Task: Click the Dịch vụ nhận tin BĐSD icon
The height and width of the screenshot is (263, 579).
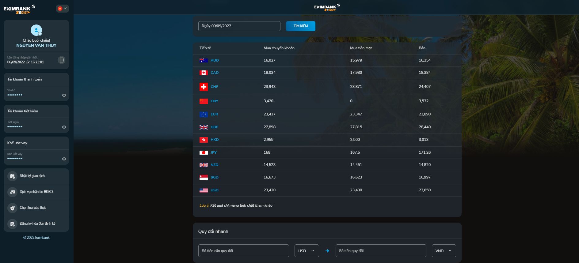Action: tap(12, 192)
